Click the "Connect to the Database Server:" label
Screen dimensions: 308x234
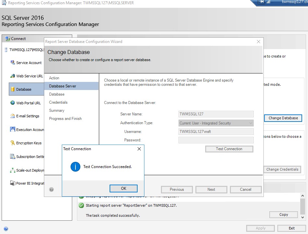point(130,103)
